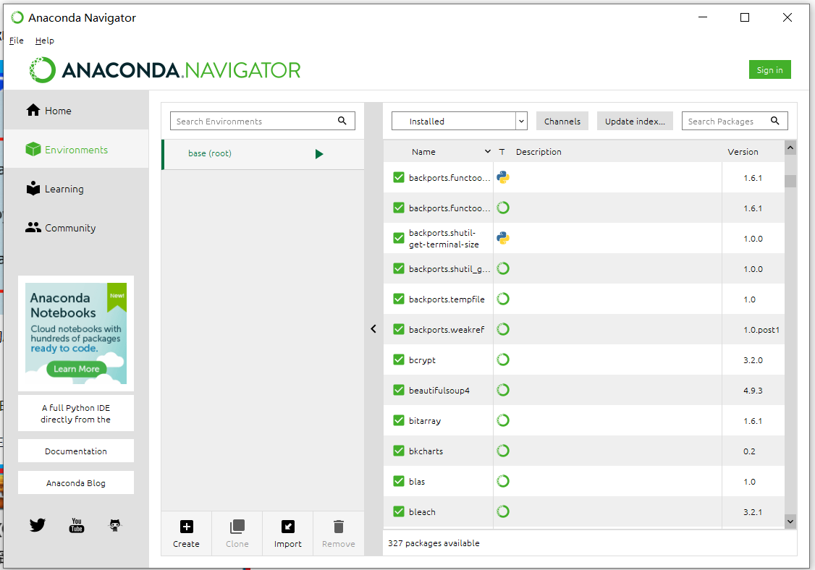Screen dimensions: 815x570
Task: Open the YouTube link icon
Action: tap(77, 525)
